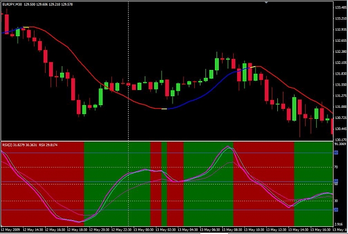The image size is (348, 234).
Task: Click the 132.380 price axis label
Action: point(341,52)
